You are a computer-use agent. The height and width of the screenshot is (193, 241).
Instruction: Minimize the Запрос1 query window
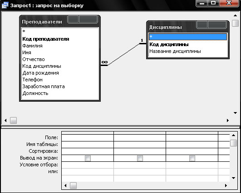tap(202, 3)
